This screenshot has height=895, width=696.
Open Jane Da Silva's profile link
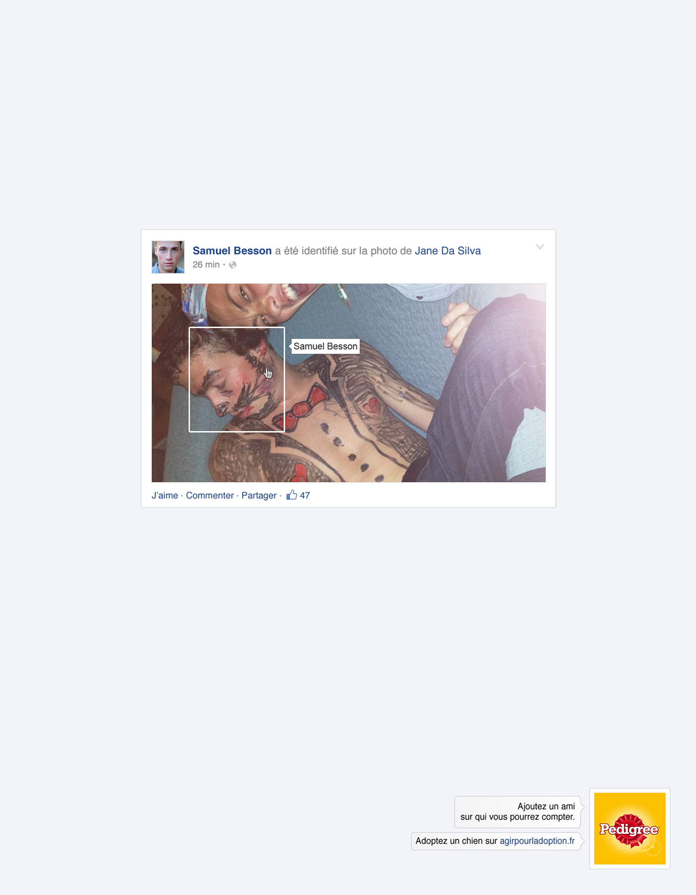tap(447, 251)
